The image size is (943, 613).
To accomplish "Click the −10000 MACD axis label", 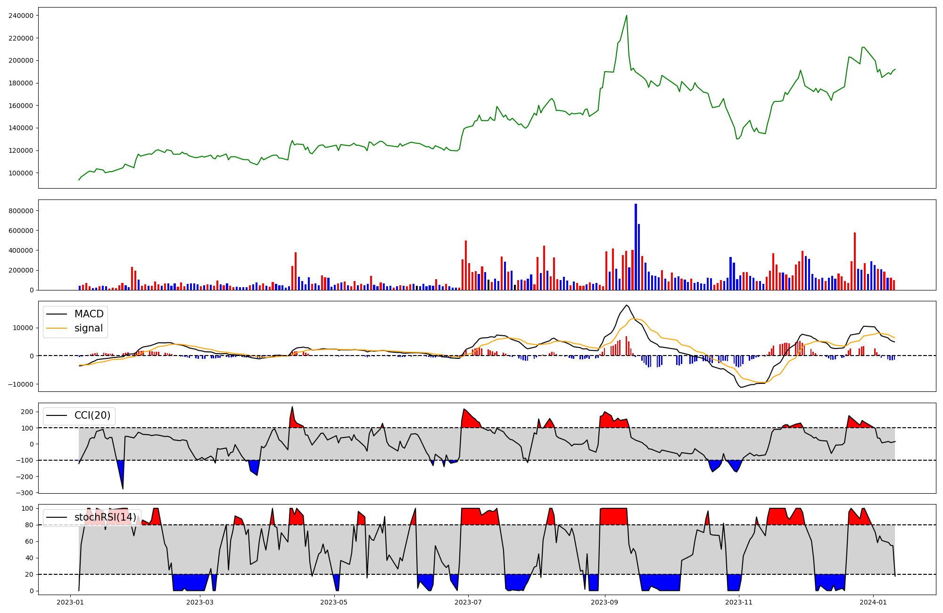I will [20, 384].
